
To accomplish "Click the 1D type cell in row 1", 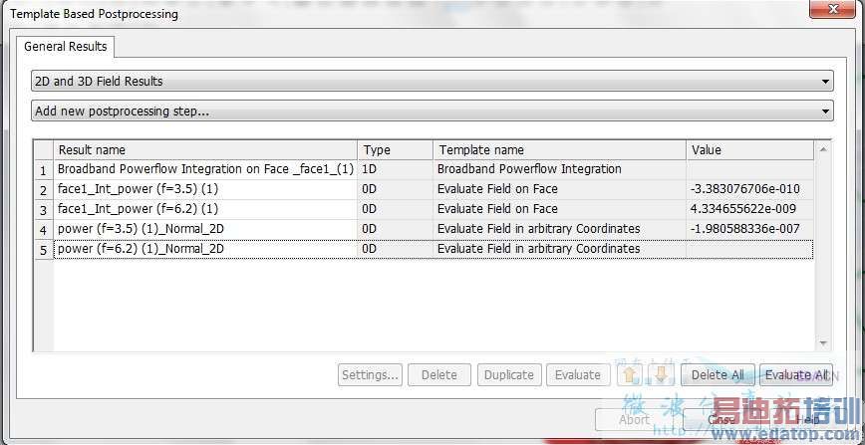I will [x=396, y=169].
